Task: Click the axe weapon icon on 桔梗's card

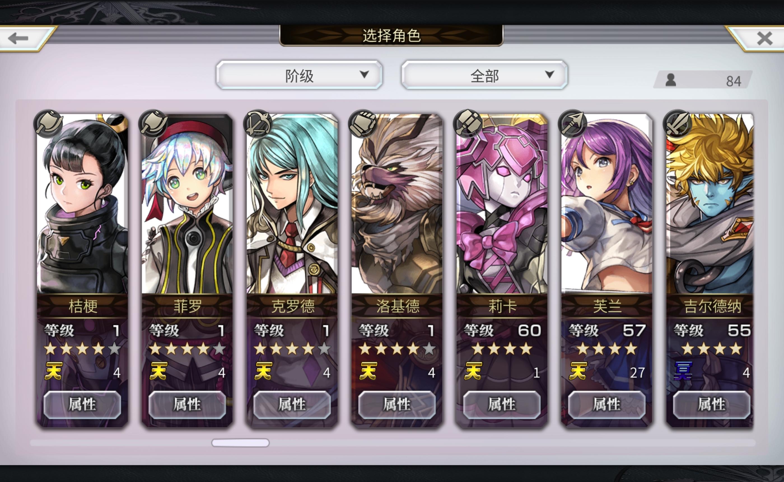Action: [48, 124]
